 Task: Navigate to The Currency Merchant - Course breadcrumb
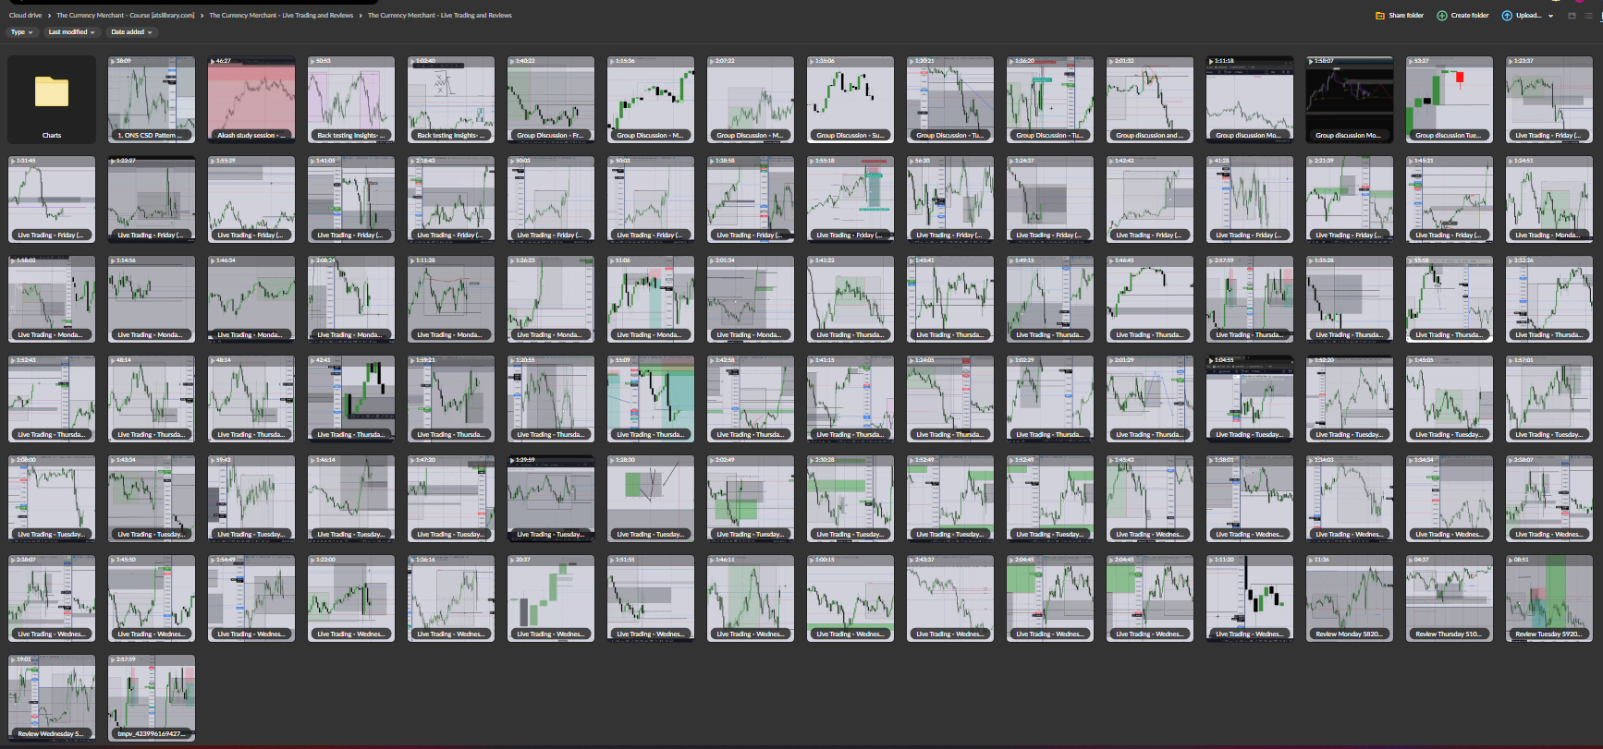[125, 16]
